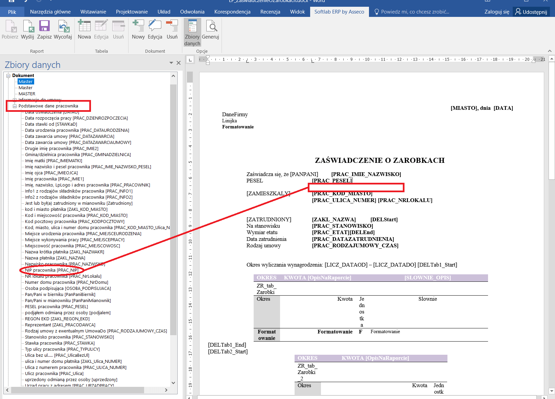
Task: Click the tree panel horizontal scrollbar
Action: click(78, 390)
